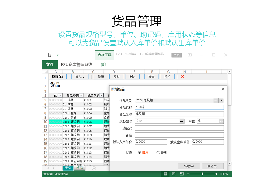Switch to the 货品 sheet tab

point(80,168)
